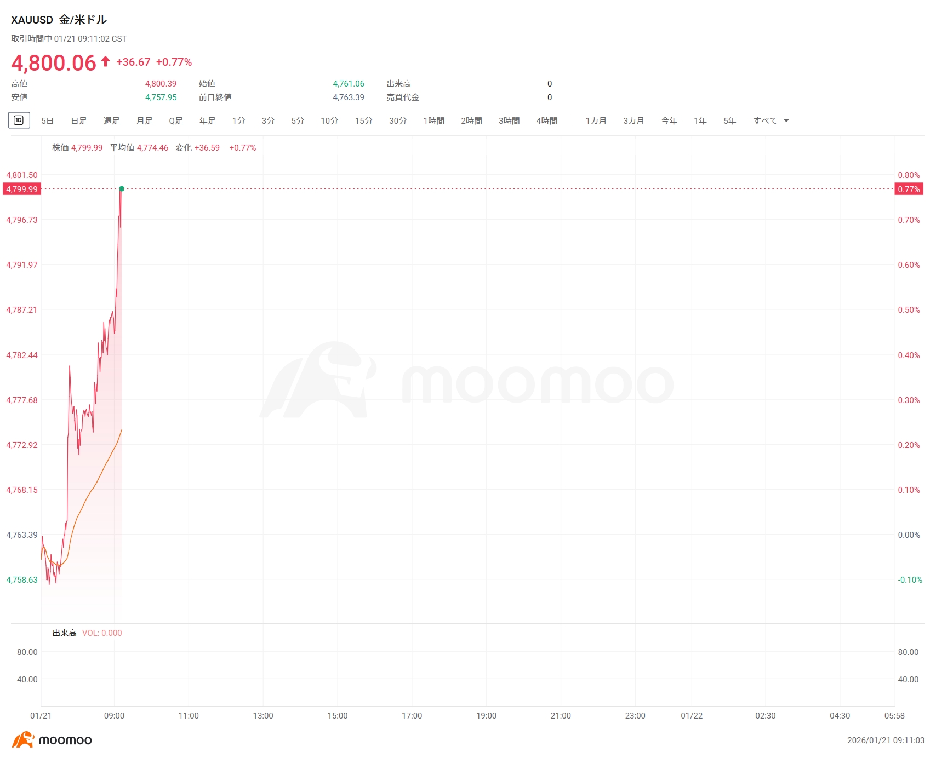Open the すべて range dropdown arrow
This screenshot has width=936, height=758.
point(786,121)
